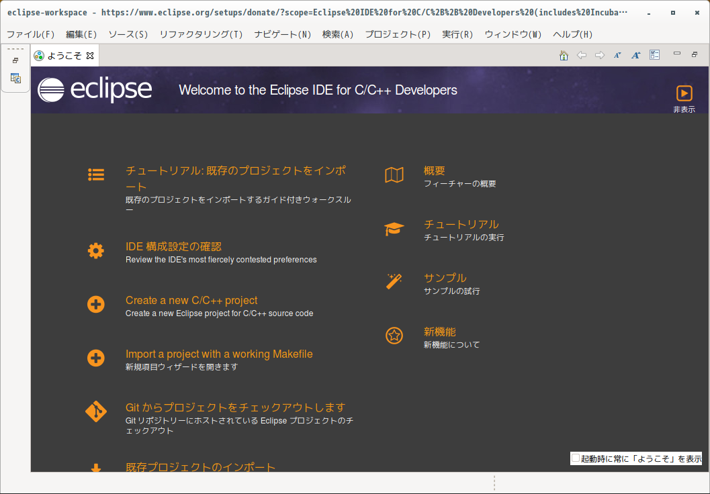Click Import a project with a working Makefile
The image size is (710, 494).
click(219, 354)
